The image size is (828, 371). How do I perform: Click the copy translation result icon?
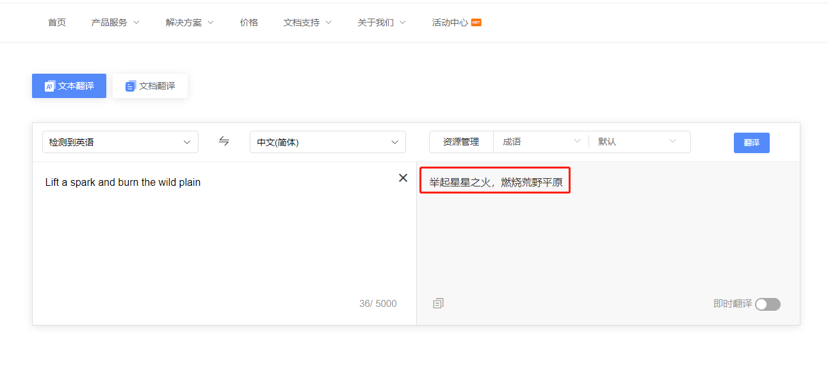coord(438,303)
